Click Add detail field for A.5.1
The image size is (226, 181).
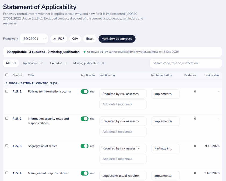(x=123, y=104)
